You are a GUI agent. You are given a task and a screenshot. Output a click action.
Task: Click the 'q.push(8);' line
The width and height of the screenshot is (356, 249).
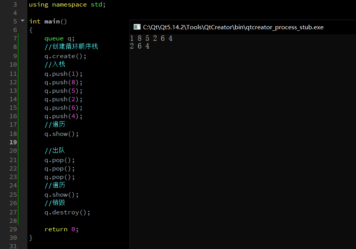pyautogui.click(x=63, y=82)
